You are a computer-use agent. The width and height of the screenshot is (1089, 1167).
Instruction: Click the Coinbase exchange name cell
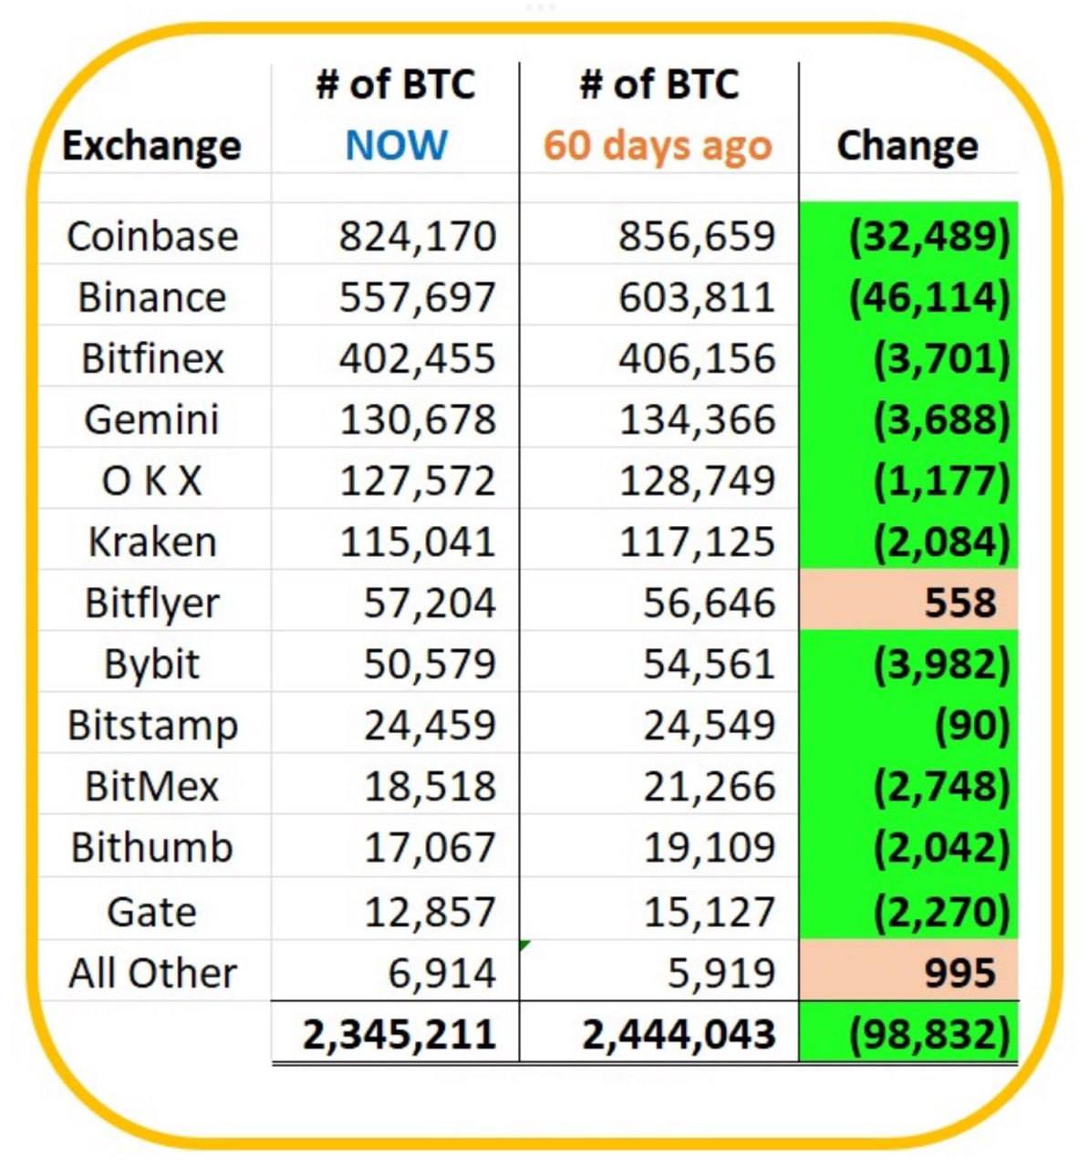[x=152, y=236]
